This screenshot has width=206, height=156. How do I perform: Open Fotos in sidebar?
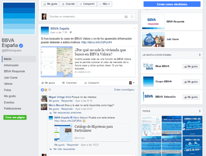click(x=7, y=90)
